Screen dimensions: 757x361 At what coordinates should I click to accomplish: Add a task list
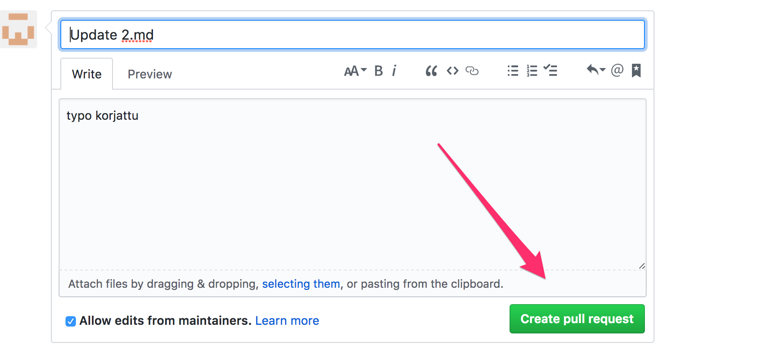point(551,70)
